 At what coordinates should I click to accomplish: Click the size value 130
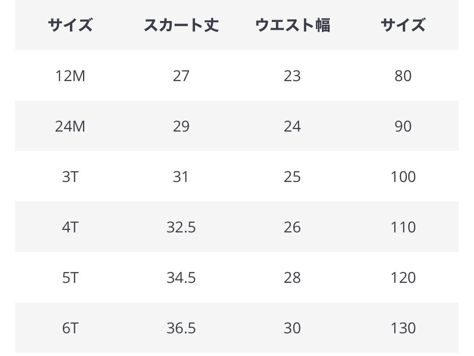coord(403,328)
